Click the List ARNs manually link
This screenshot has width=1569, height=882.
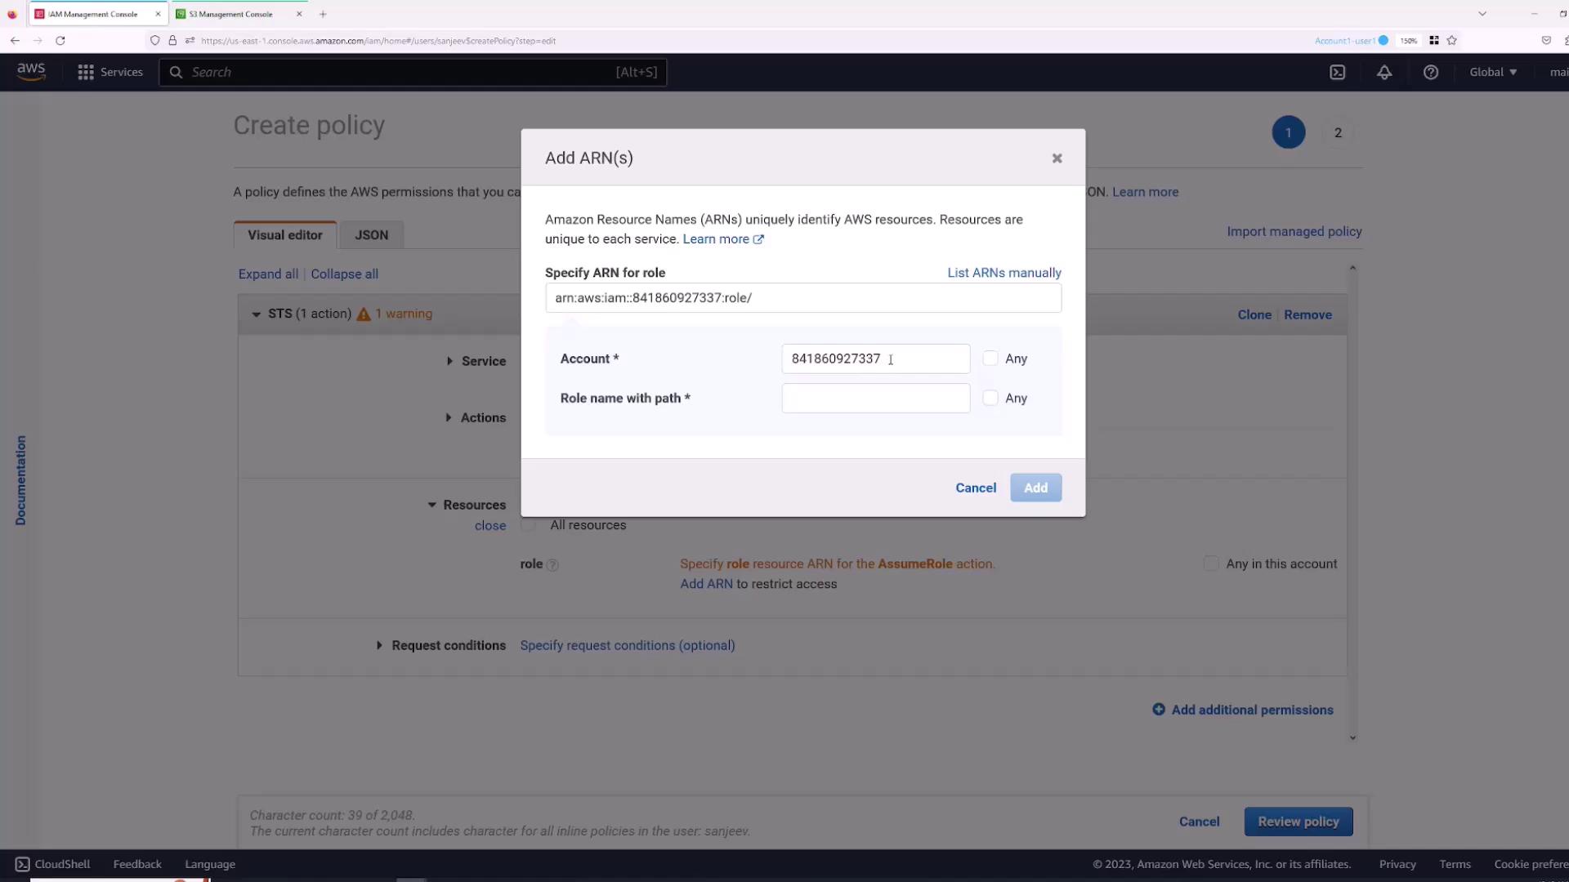(1004, 273)
